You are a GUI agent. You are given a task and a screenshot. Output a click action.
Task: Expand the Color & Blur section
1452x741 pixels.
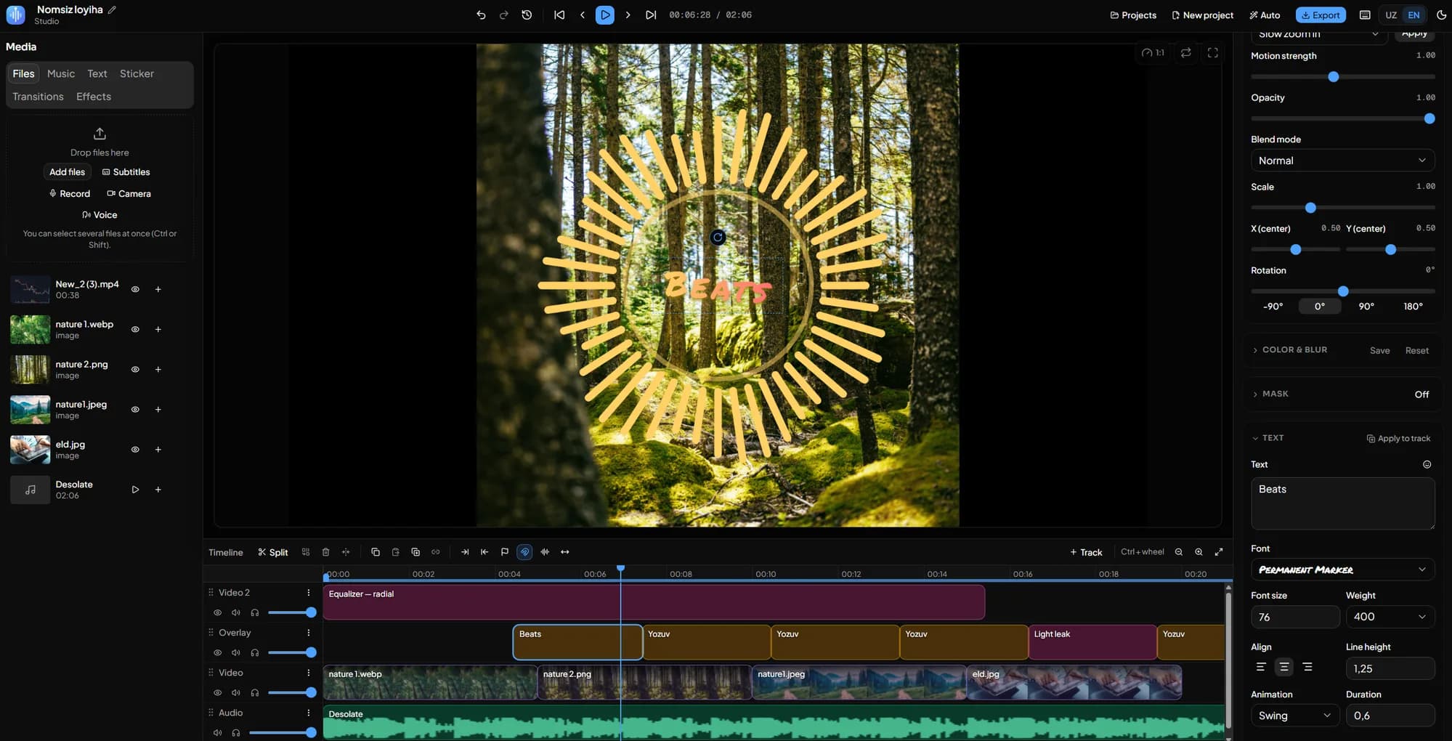(x=1290, y=350)
